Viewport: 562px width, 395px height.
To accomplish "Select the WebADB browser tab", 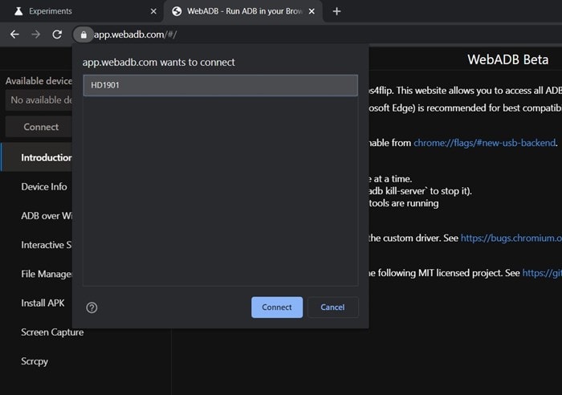I will click(244, 11).
